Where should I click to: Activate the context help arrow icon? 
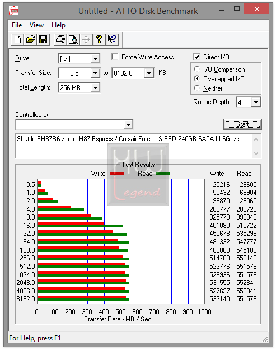tap(112, 40)
